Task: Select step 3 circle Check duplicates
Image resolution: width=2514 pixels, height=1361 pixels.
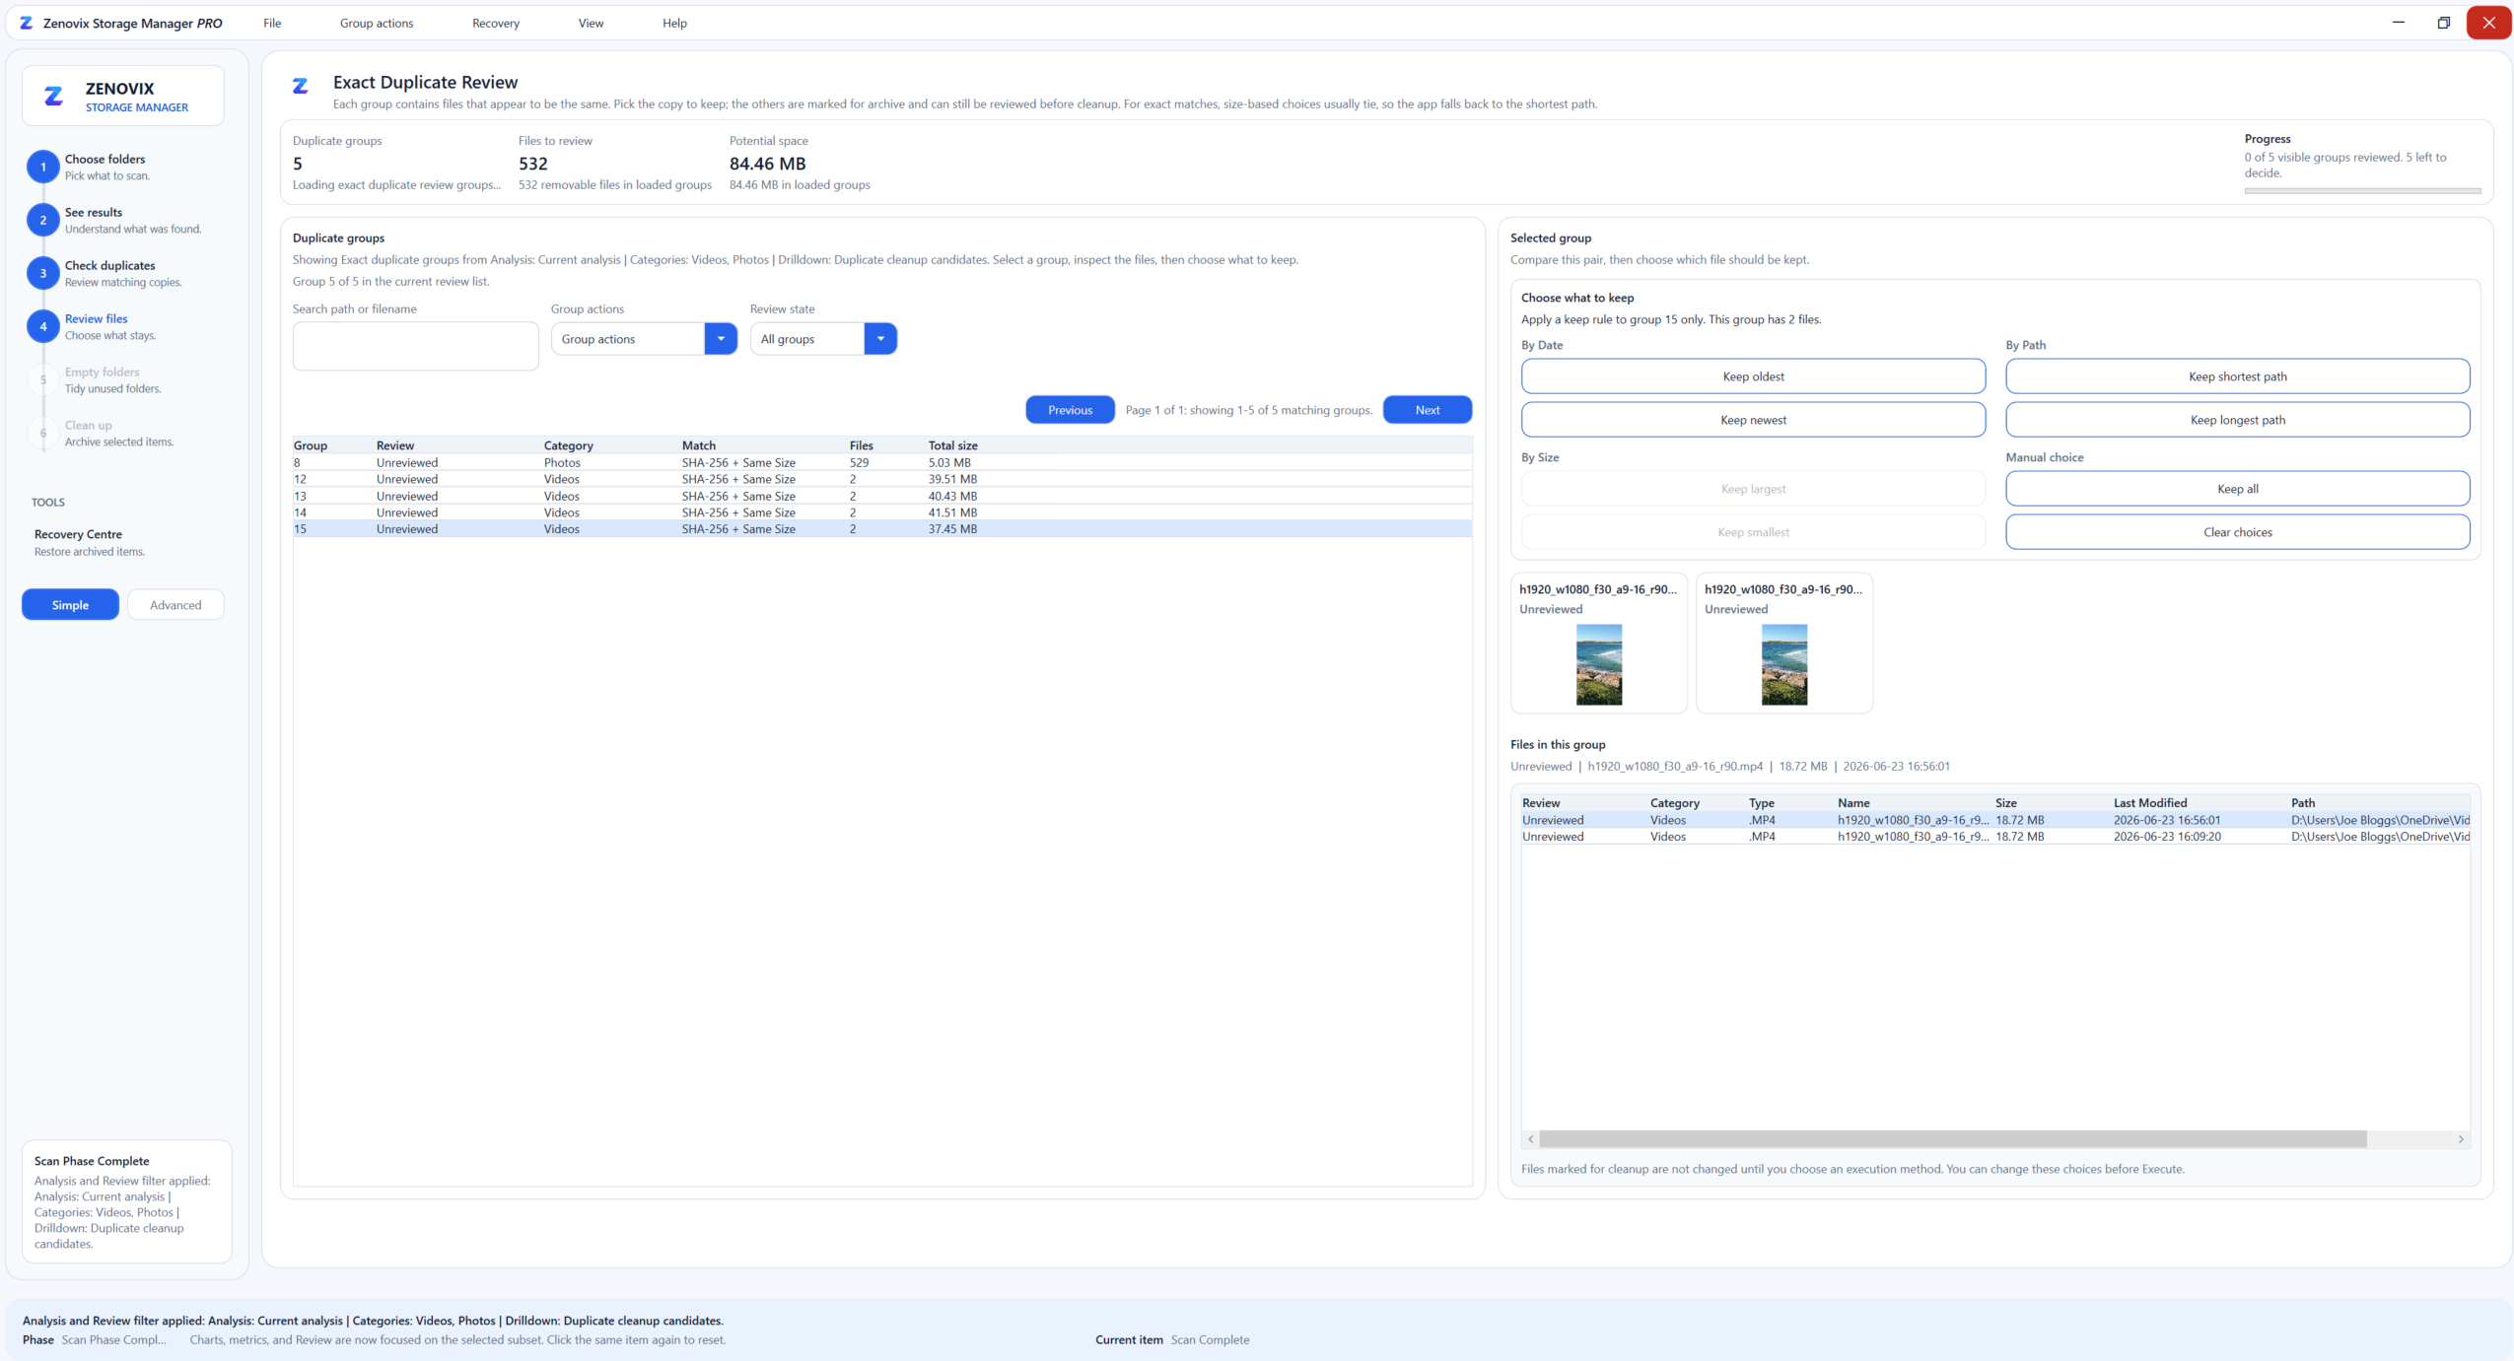Action: coord(42,273)
